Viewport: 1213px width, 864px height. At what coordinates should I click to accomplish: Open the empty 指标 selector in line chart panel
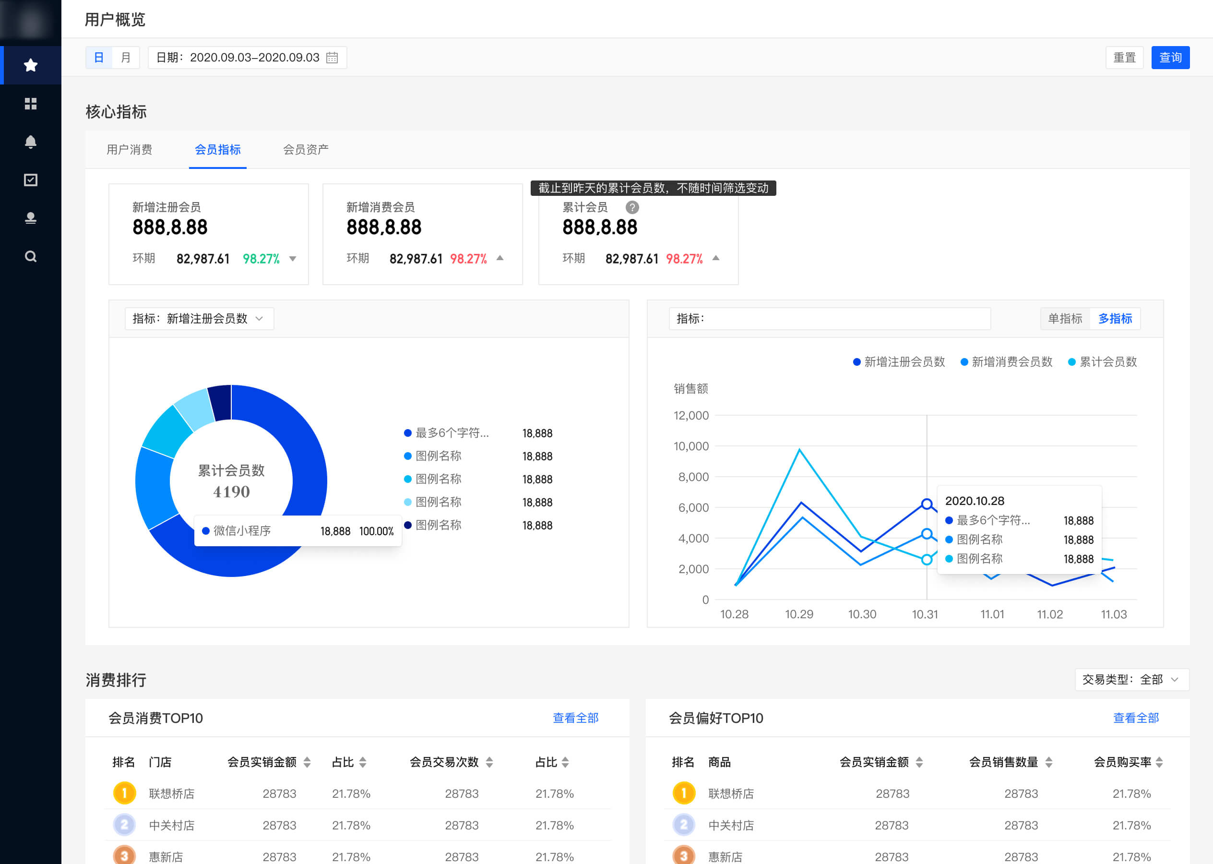[830, 319]
